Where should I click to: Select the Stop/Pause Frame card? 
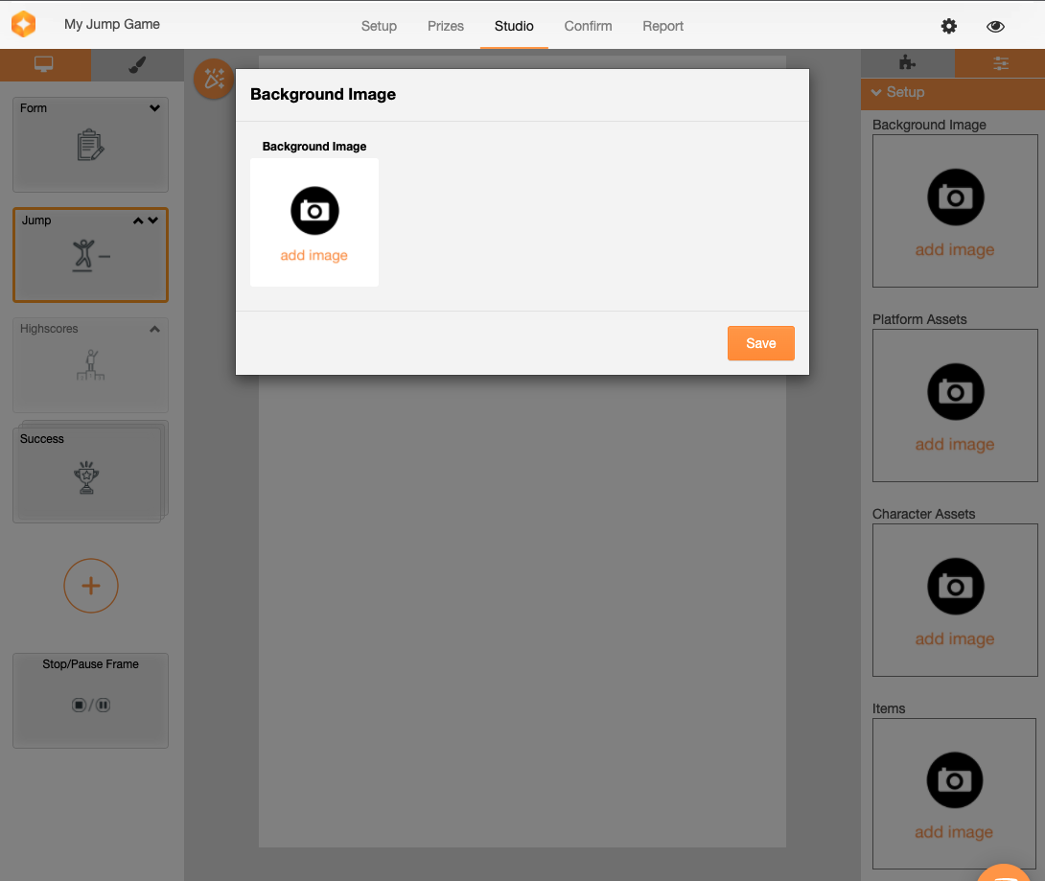click(x=90, y=700)
